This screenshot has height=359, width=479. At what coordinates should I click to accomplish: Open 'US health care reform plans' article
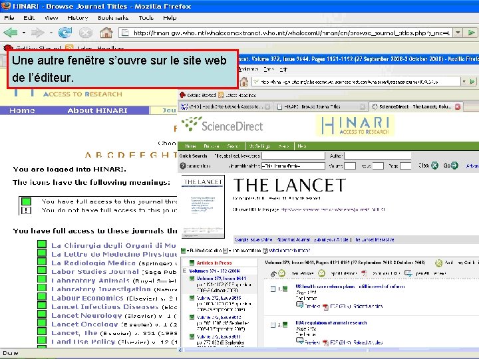350,287
